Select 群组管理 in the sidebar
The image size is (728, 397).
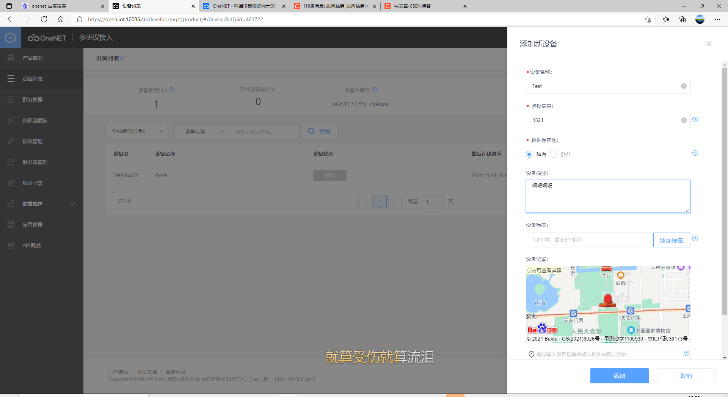pyautogui.click(x=11, y=99)
